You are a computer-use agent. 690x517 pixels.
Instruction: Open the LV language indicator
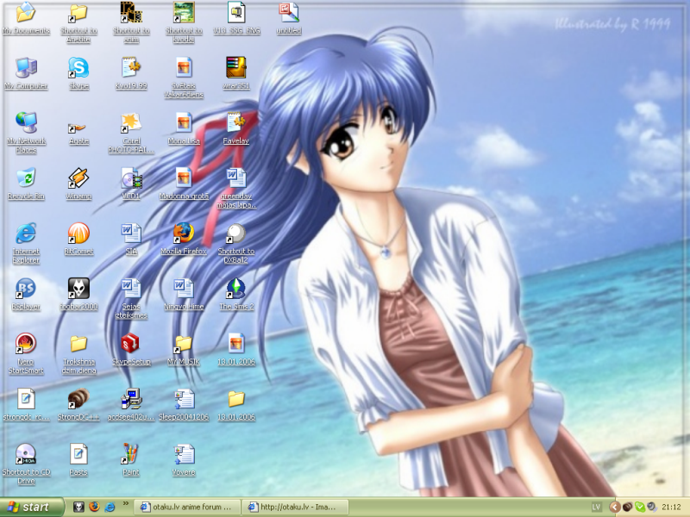pyautogui.click(x=596, y=508)
